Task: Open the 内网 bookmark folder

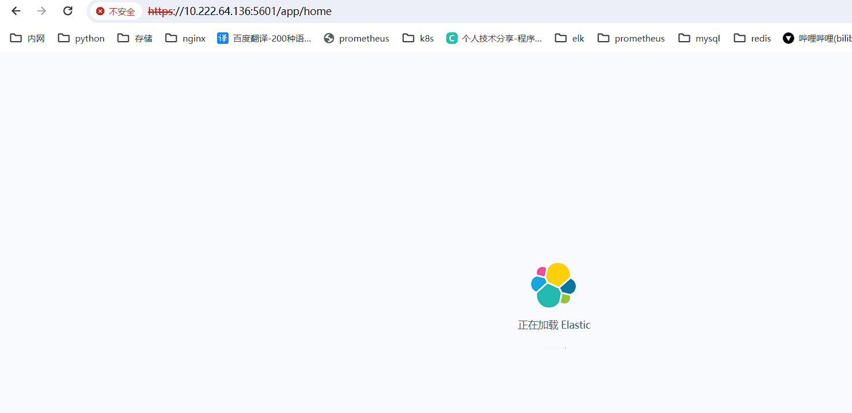Action: click(x=28, y=38)
